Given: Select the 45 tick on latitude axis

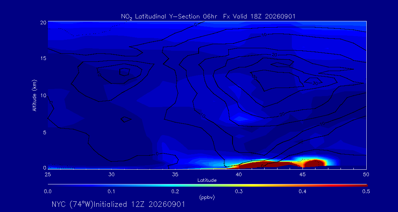Looking at the screenshot, I should pyautogui.click(x=302, y=174).
